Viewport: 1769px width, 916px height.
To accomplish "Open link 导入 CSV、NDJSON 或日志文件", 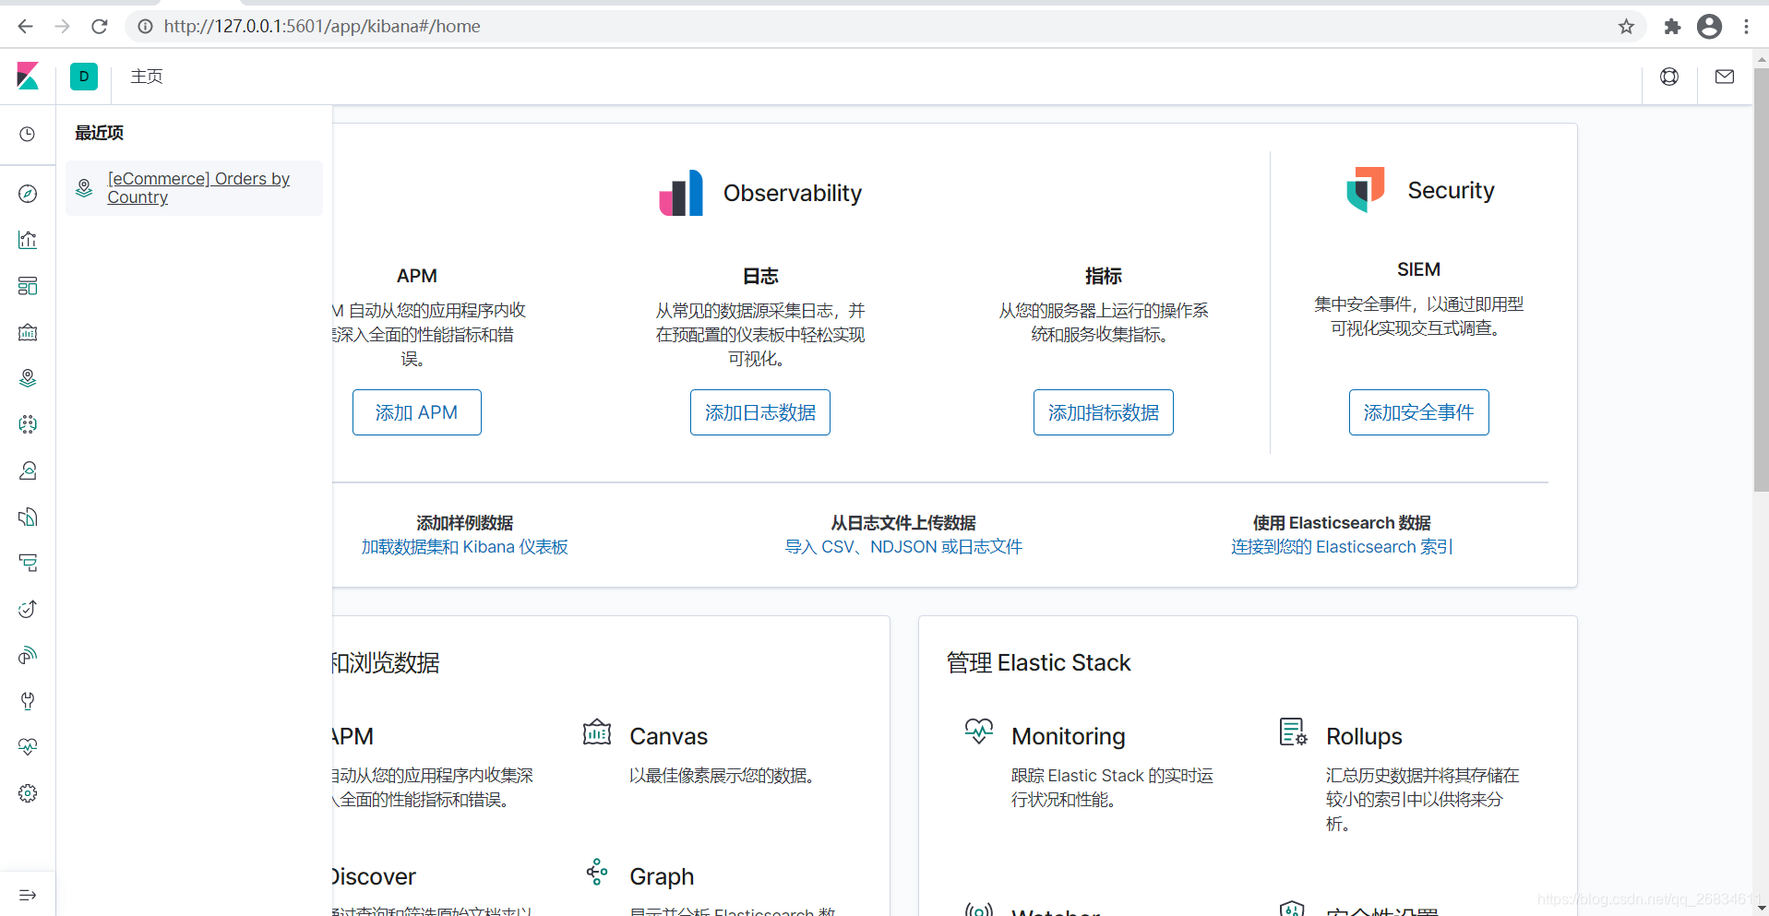I will [903, 547].
